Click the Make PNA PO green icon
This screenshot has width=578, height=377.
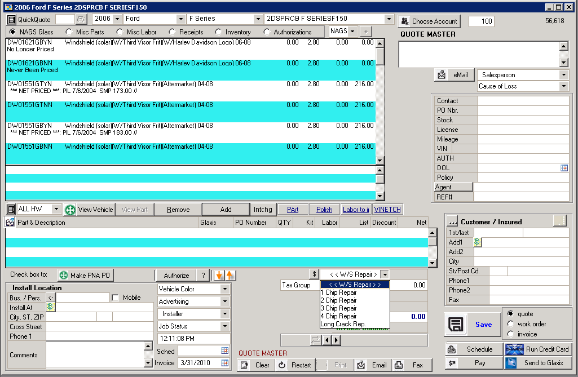click(x=63, y=276)
